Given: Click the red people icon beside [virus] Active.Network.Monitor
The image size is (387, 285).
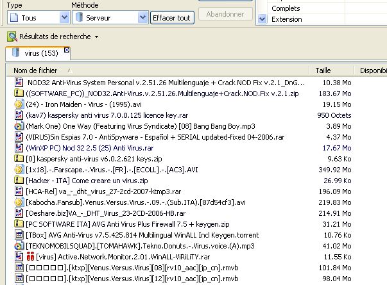Looking at the screenshot, I should [30, 256].
